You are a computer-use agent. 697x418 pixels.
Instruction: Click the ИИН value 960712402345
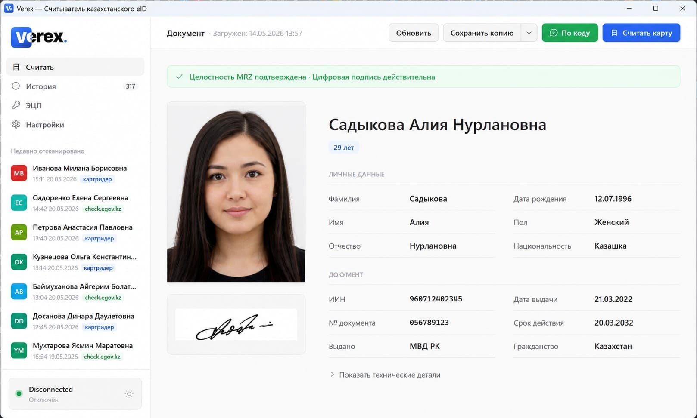tap(436, 299)
